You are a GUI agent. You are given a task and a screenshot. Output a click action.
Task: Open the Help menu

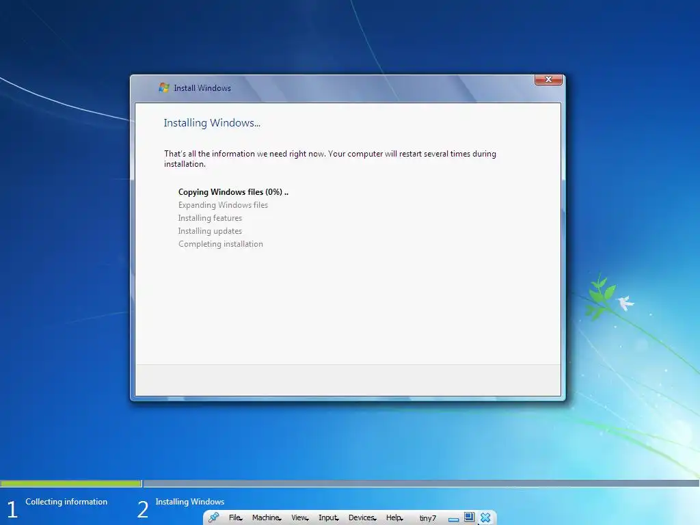394,517
